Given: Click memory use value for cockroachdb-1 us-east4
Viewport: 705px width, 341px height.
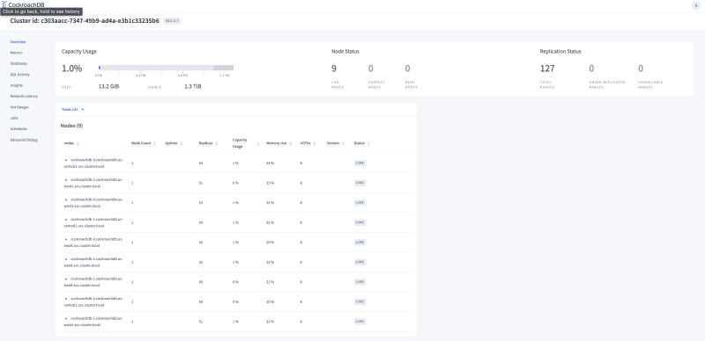Looking at the screenshot, I should pyautogui.click(x=270, y=282).
